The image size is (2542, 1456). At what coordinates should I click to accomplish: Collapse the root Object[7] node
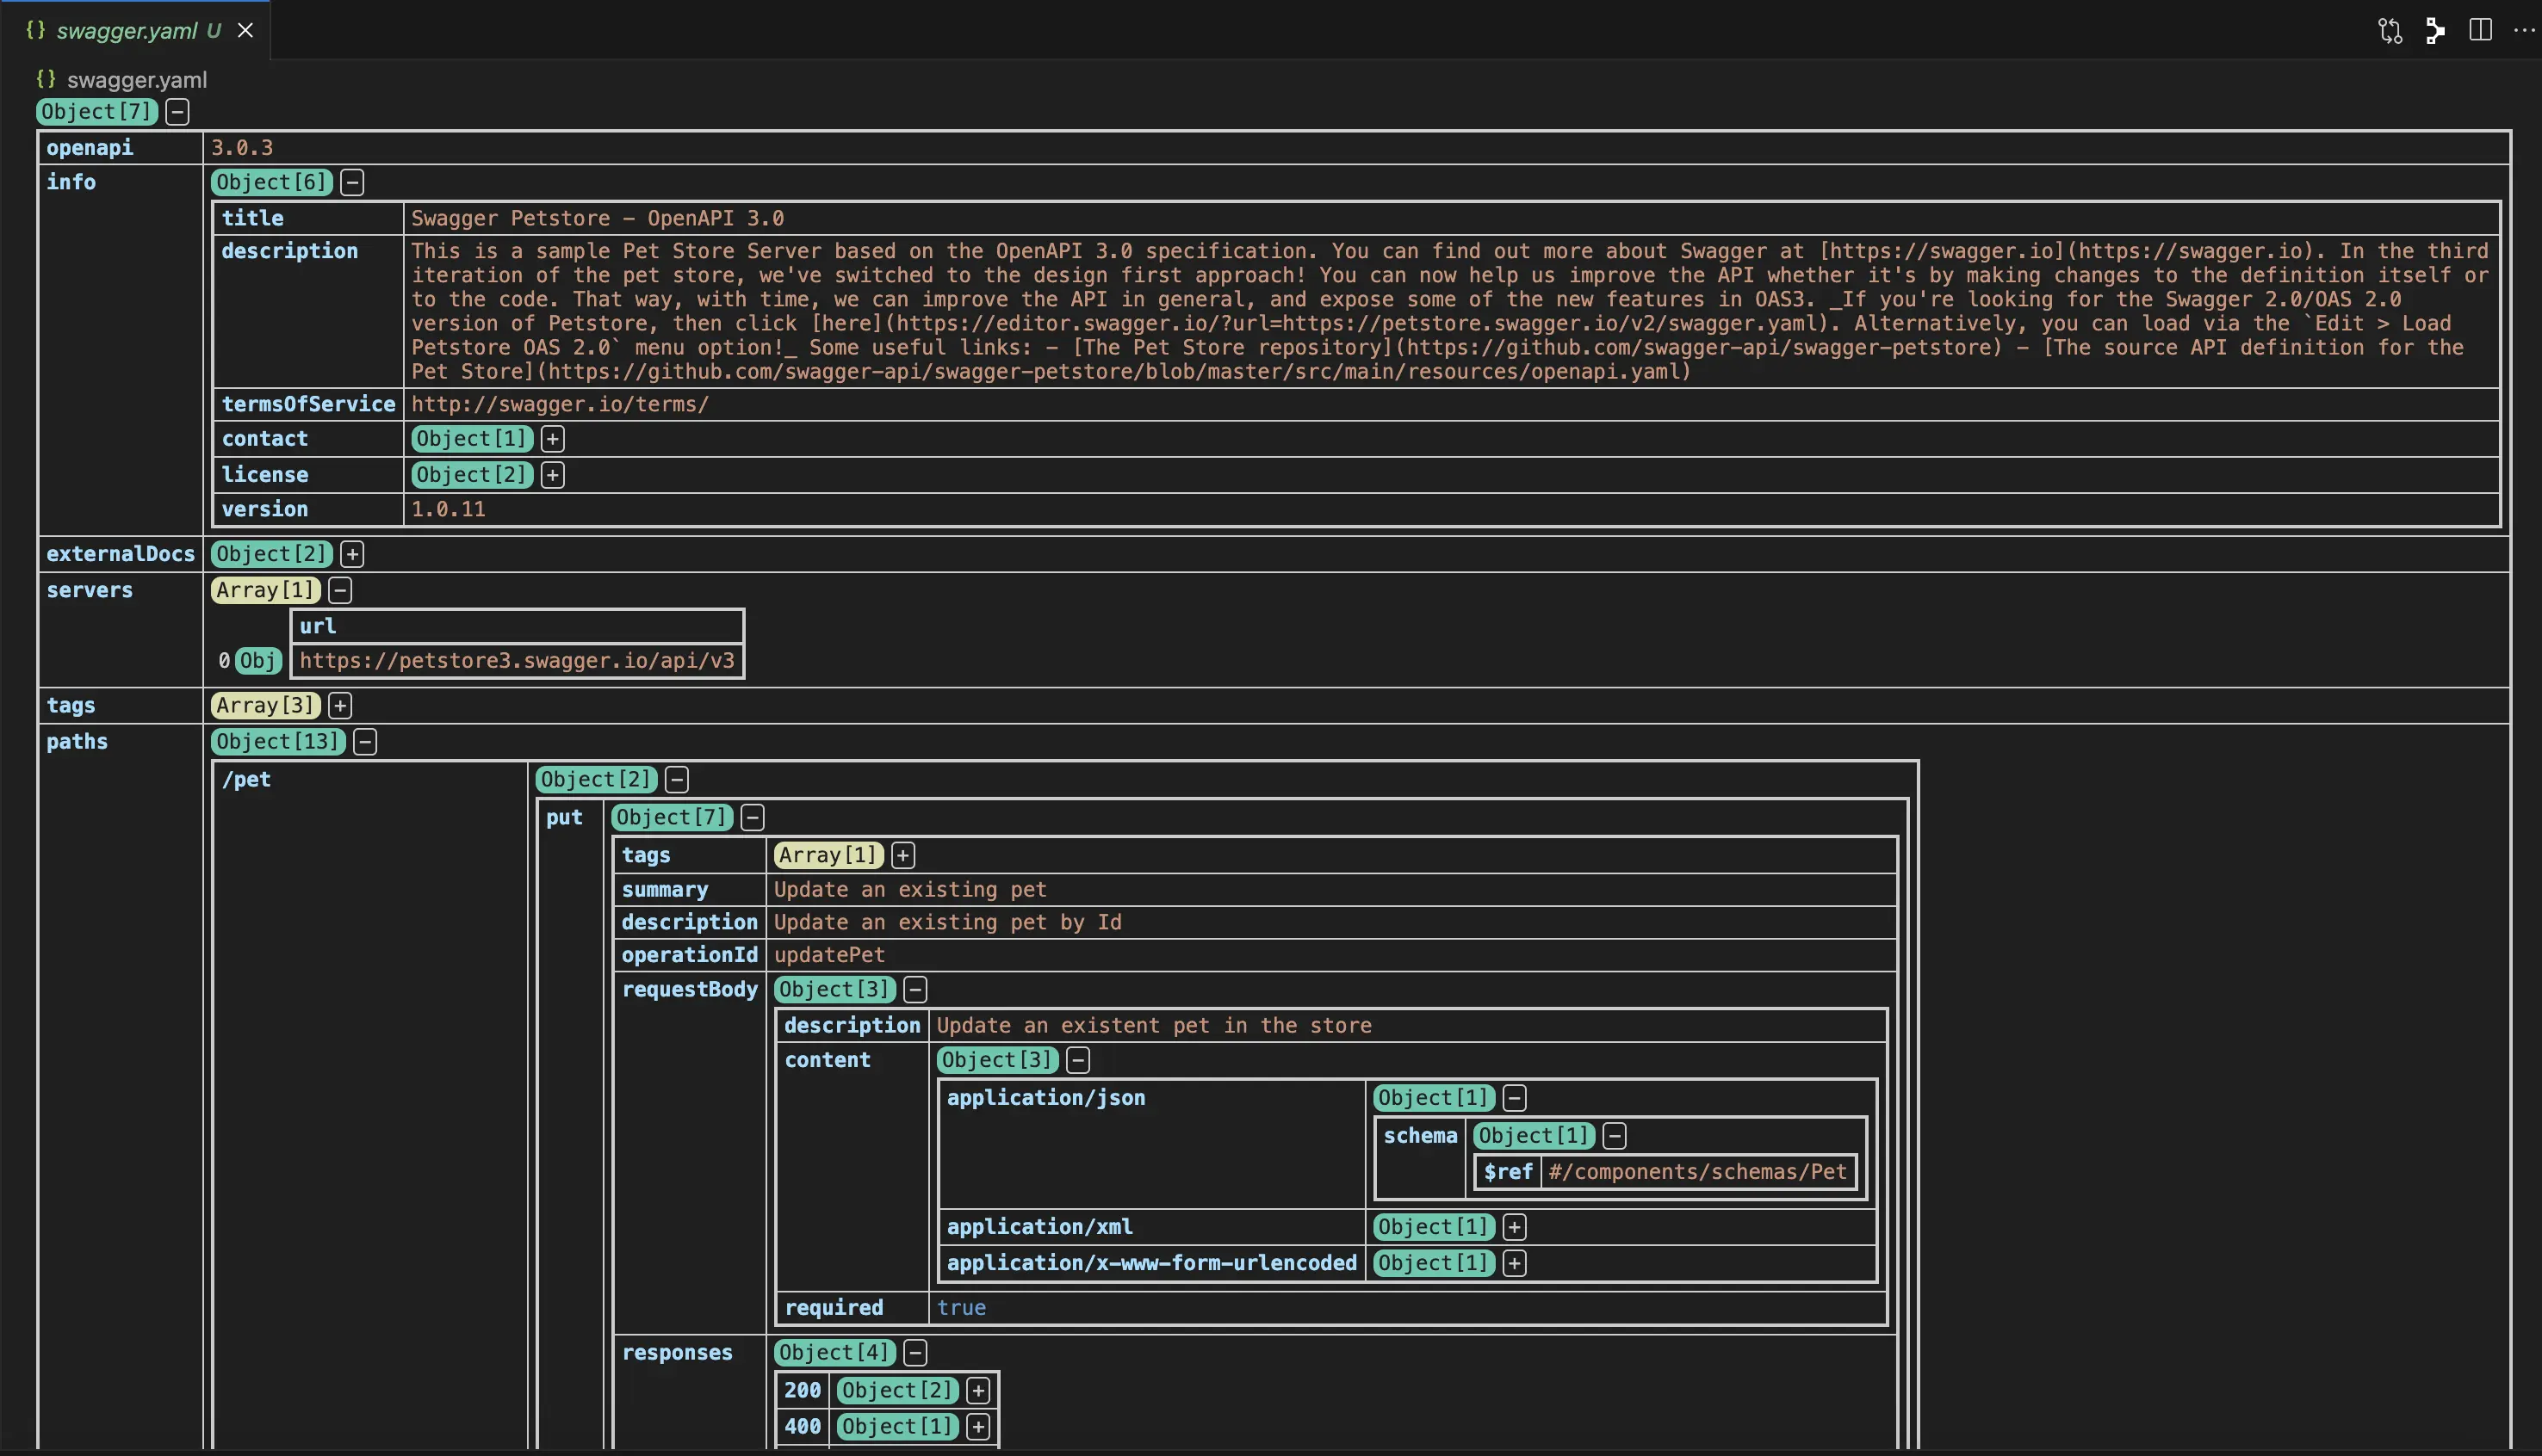[177, 111]
